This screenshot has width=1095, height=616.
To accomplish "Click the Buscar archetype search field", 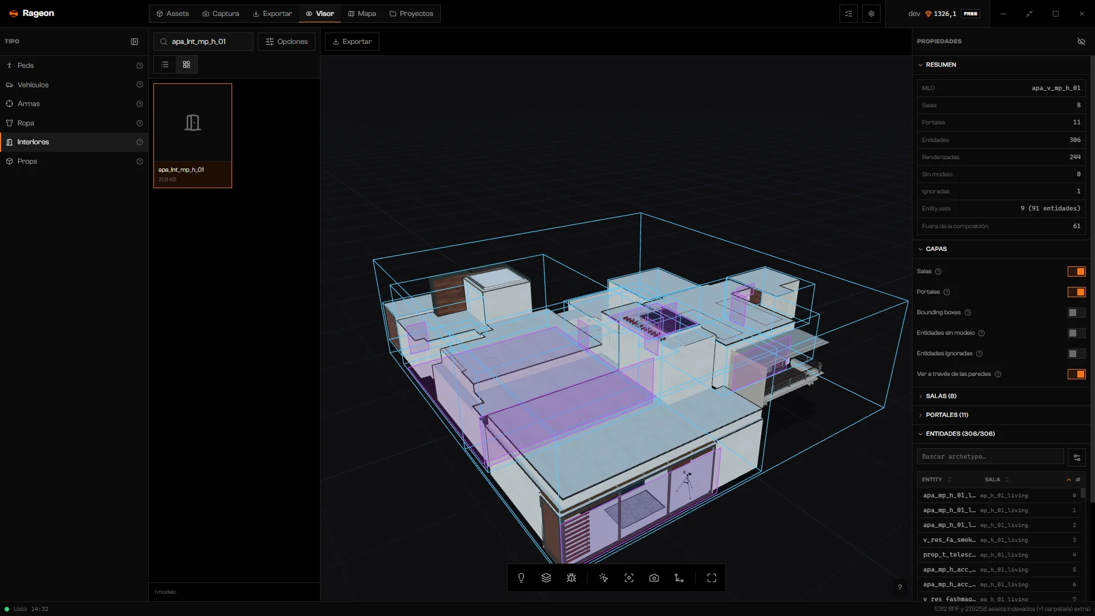I will click(x=990, y=456).
